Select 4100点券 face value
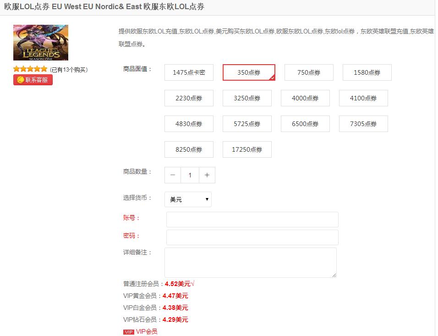Screen dimensions: 438x336 click(363, 98)
